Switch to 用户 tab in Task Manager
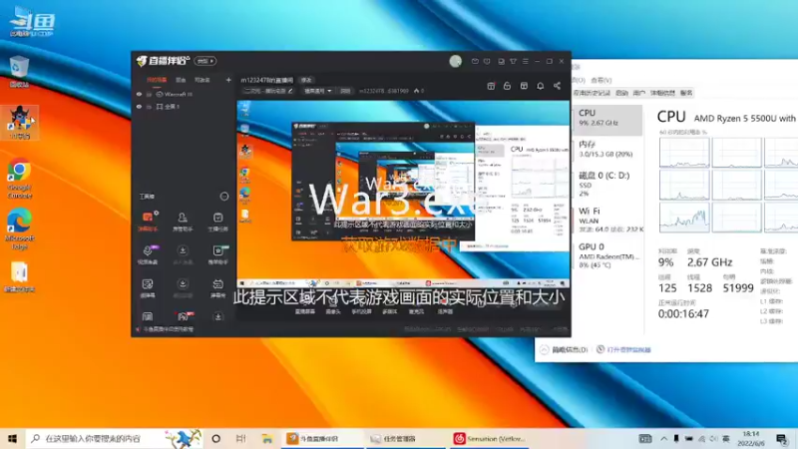Screen dimensions: 798x449 638,93
